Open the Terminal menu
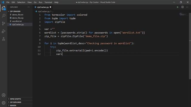This screenshot has height=107, width=191. [x=48, y=2]
